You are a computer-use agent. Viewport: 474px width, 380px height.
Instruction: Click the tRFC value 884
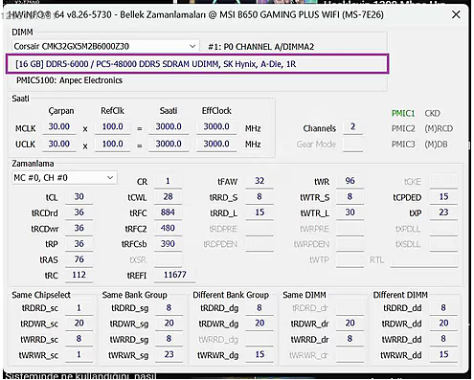coord(168,212)
